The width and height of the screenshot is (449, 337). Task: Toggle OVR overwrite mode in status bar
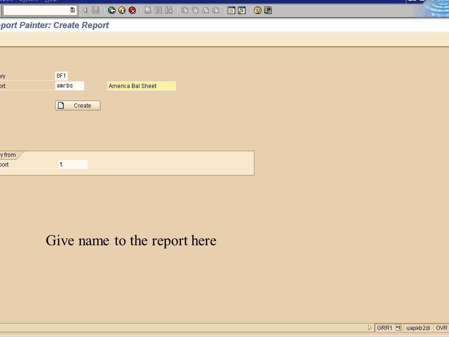[441, 328]
